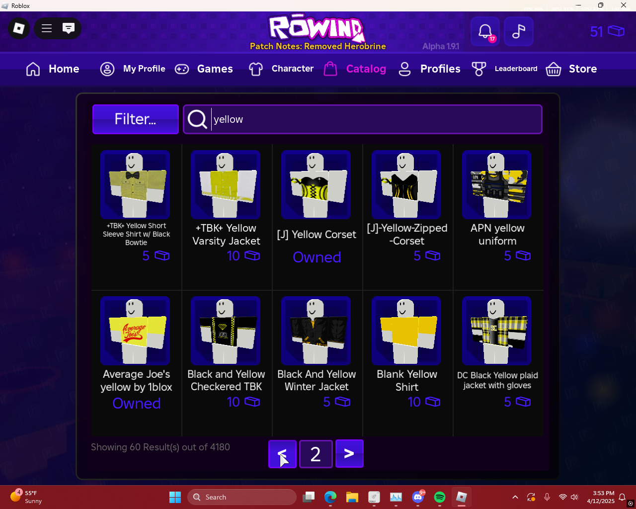Click the Blank Yellow Shirt title

407,381
